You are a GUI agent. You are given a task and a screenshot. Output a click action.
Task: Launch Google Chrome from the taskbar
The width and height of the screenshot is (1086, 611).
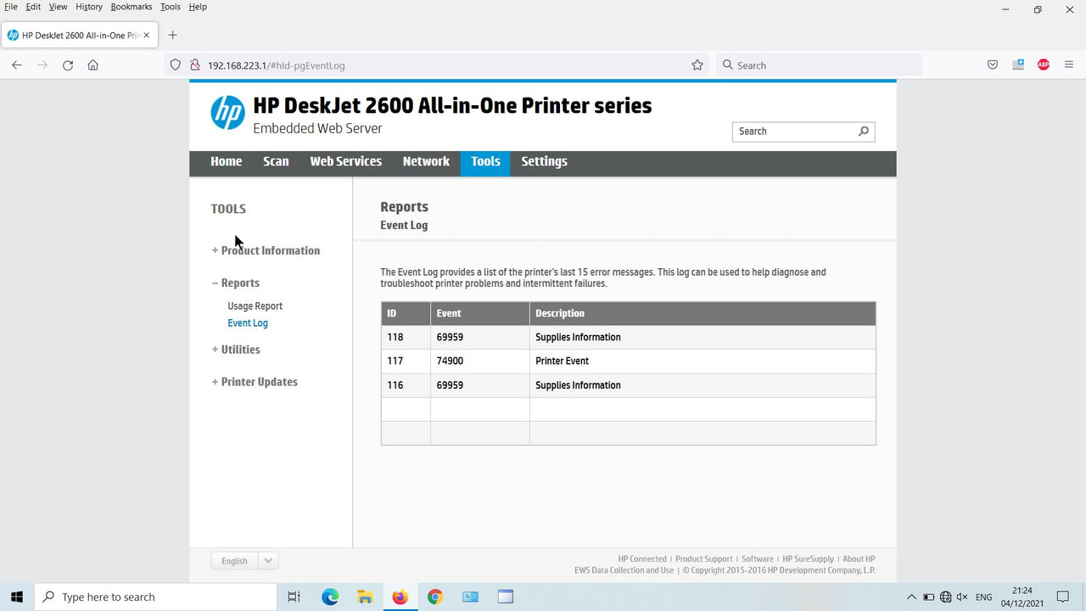pyautogui.click(x=435, y=597)
